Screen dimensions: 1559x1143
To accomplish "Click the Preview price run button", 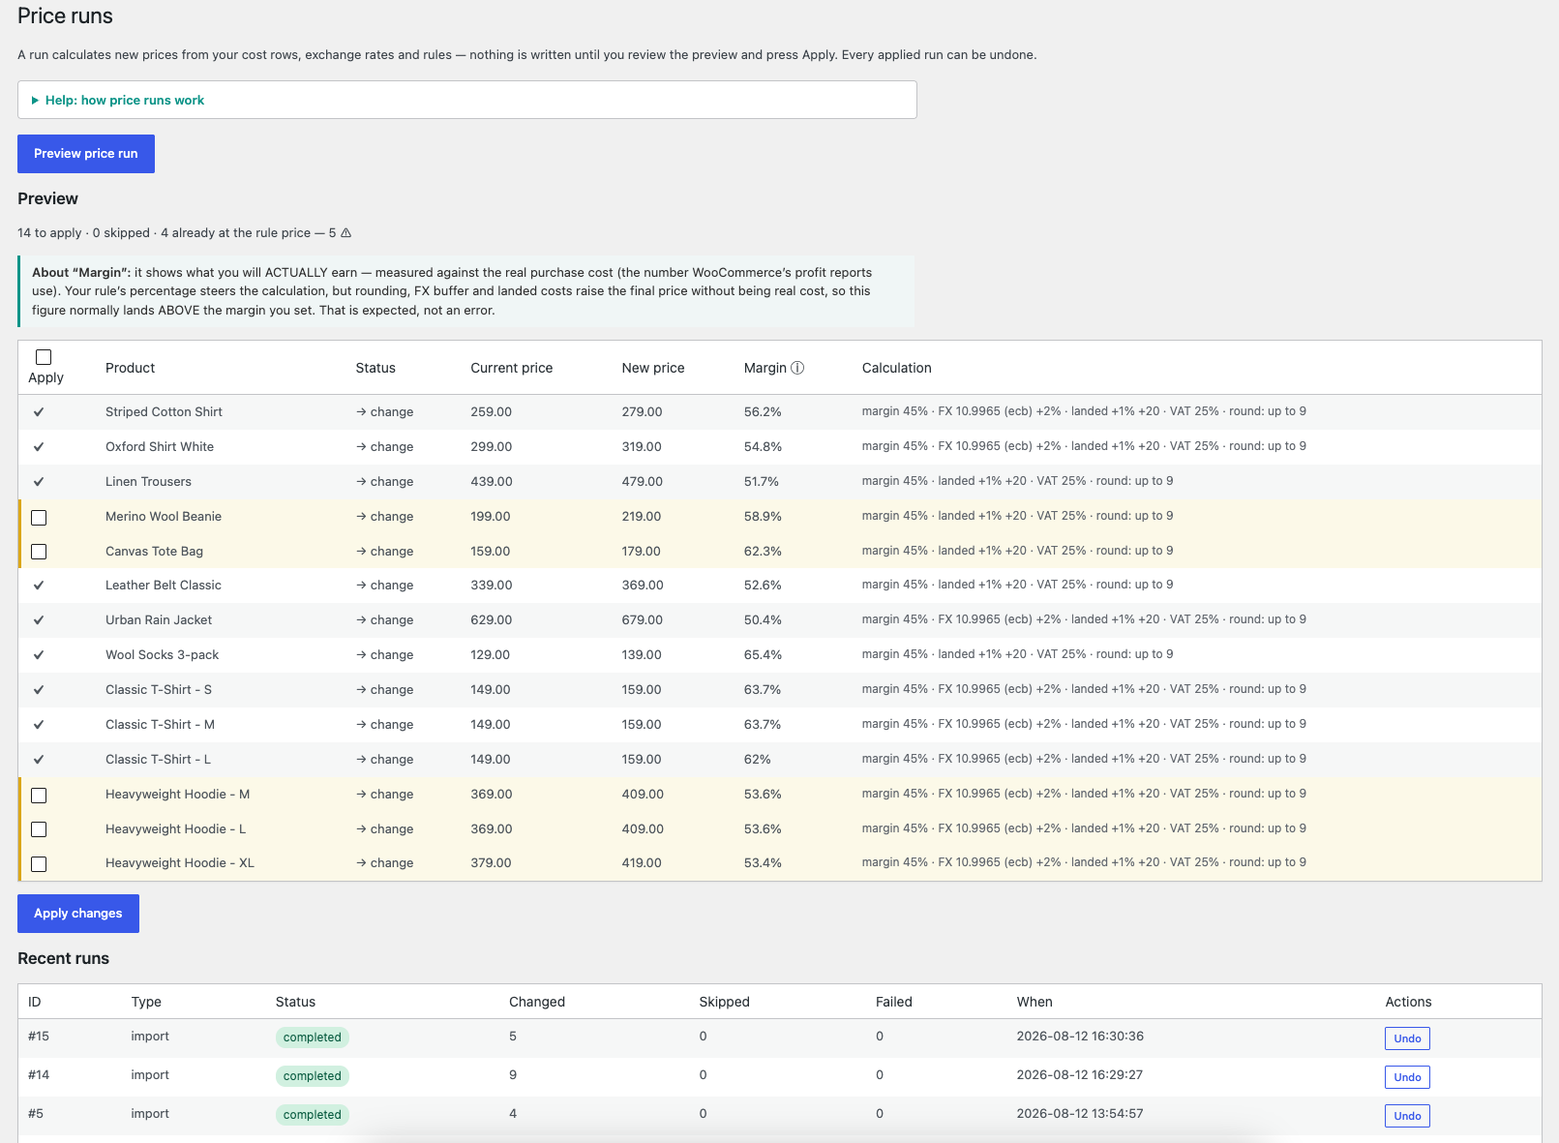I will [x=86, y=154].
